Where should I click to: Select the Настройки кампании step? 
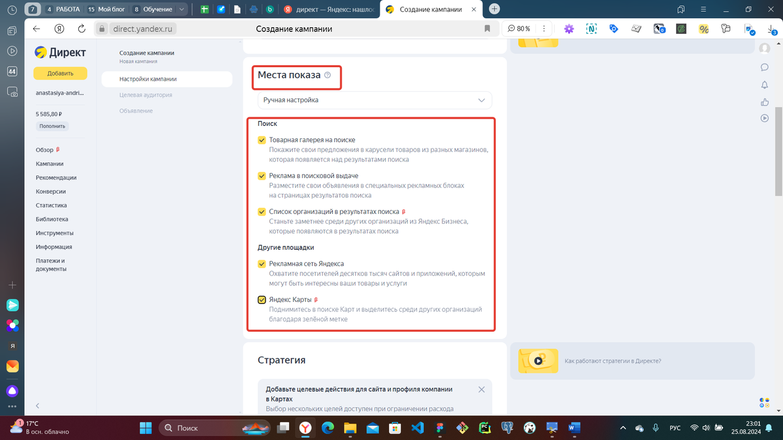(166, 79)
